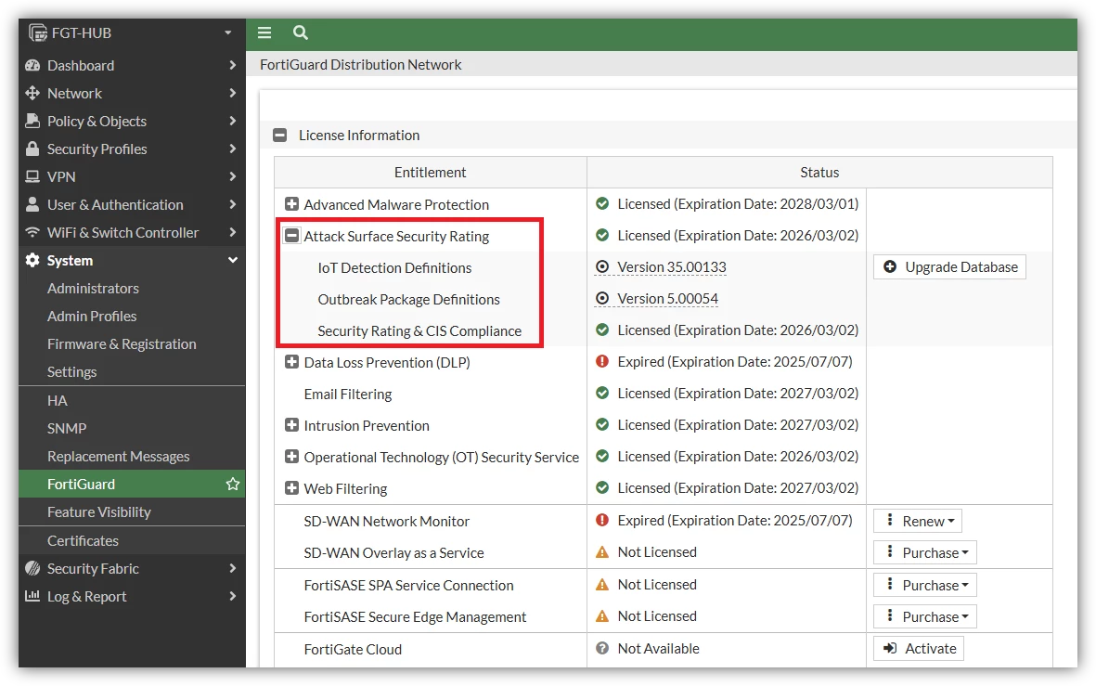Click the Entitlement column header

pos(430,172)
